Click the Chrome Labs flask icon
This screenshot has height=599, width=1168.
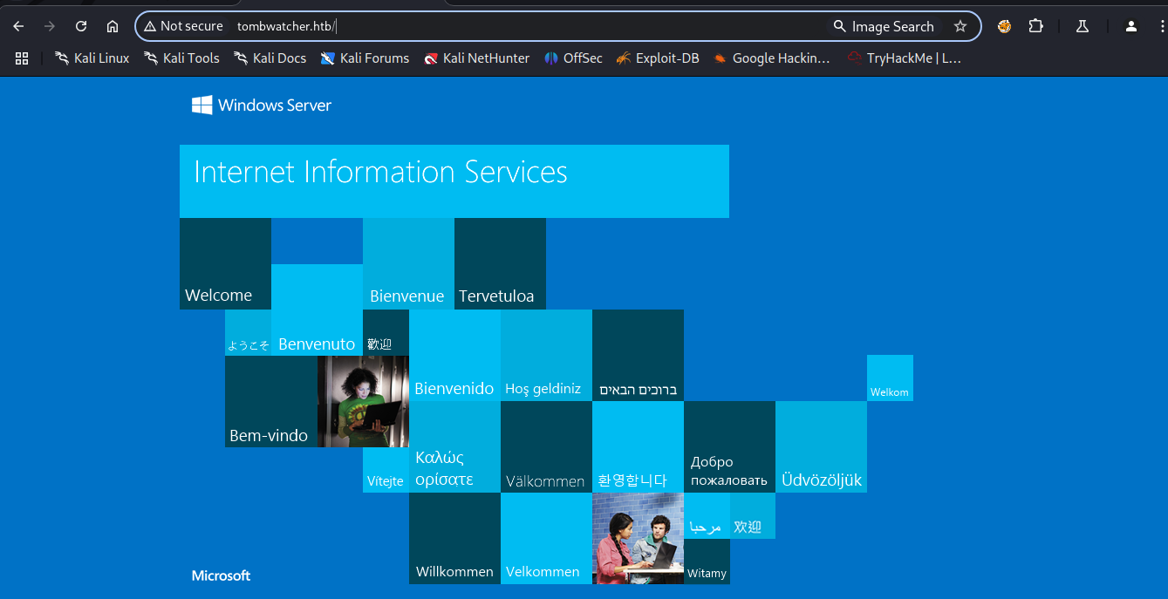(x=1082, y=27)
